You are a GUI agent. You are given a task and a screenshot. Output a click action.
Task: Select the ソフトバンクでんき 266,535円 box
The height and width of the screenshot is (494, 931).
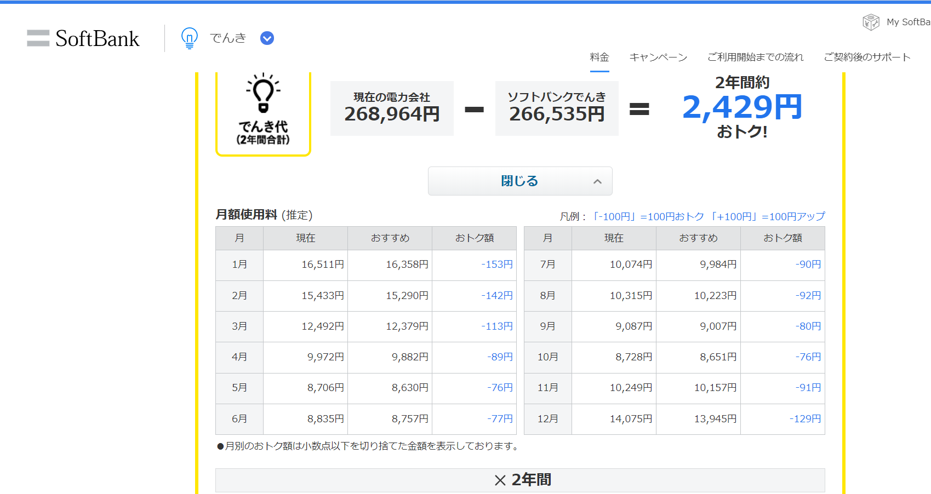coord(557,108)
